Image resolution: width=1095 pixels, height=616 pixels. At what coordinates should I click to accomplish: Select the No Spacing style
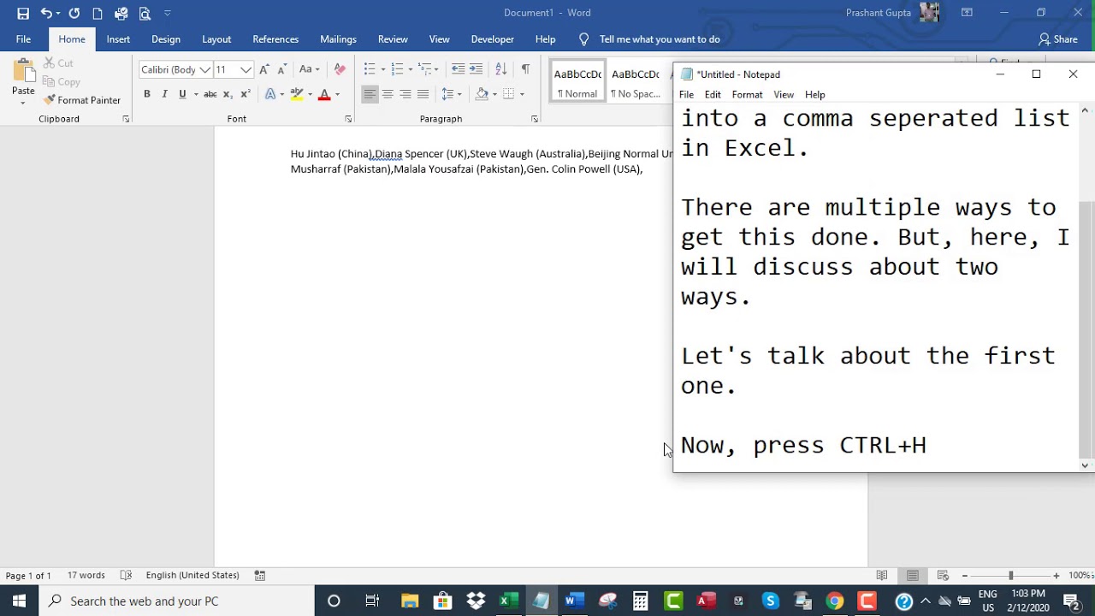(x=636, y=82)
